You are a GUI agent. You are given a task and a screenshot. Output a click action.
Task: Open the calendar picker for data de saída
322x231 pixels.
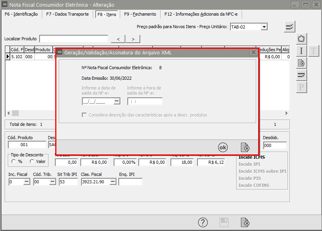pyautogui.click(x=117, y=101)
